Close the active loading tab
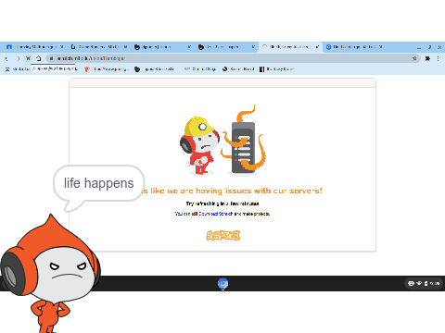 pyautogui.click(x=317, y=47)
